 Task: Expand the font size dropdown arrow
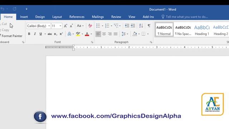pyautogui.click(x=60, y=26)
